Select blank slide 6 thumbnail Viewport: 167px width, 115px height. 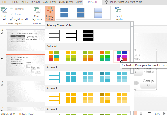(x=26, y=92)
